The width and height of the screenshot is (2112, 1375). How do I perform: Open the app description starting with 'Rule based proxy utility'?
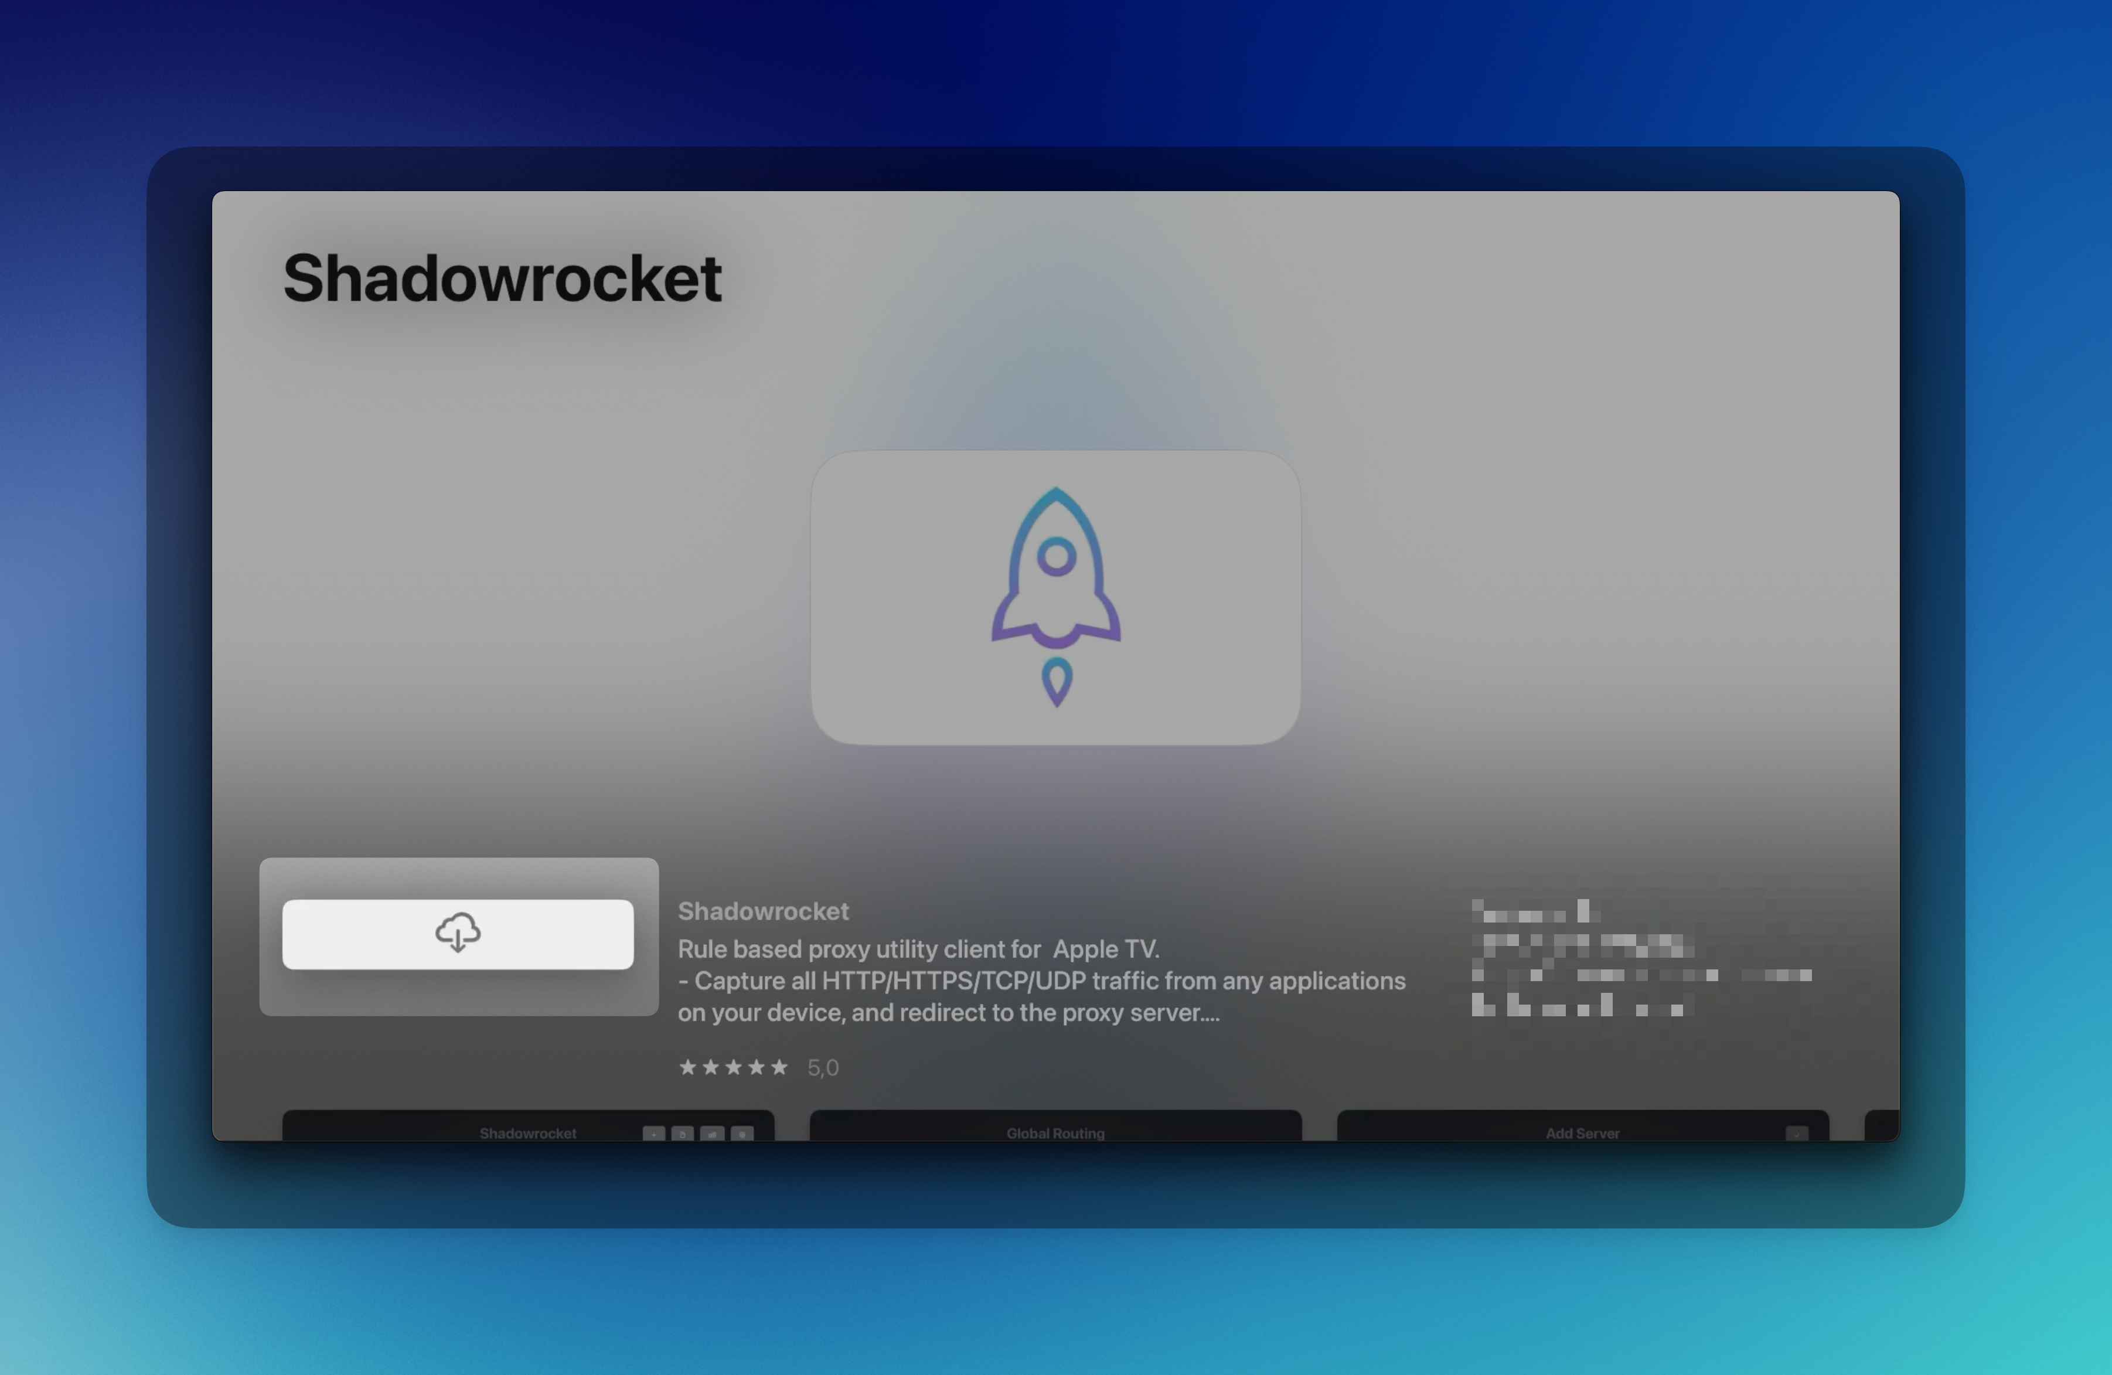[x=918, y=949]
